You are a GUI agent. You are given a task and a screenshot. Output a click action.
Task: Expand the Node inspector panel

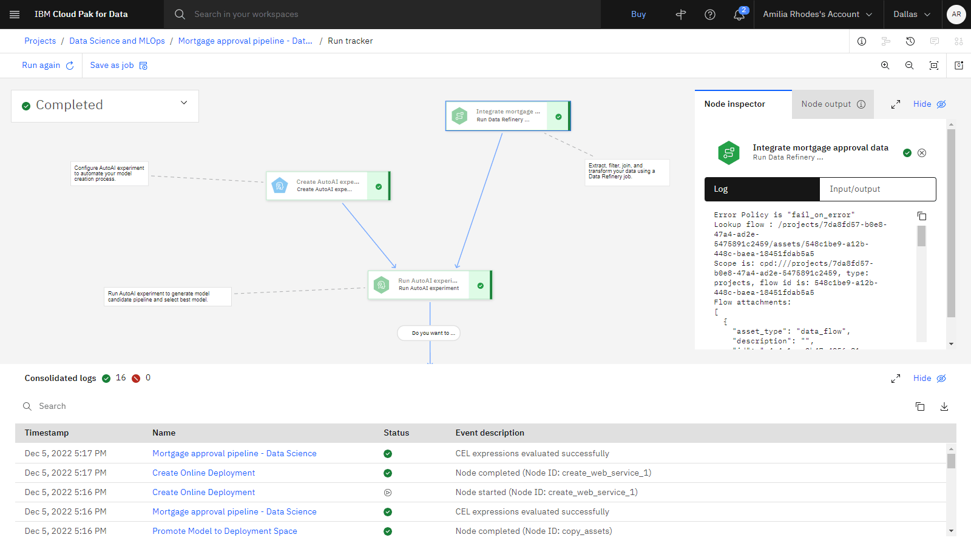coord(896,104)
